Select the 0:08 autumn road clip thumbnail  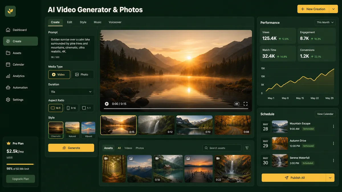pos(233,125)
